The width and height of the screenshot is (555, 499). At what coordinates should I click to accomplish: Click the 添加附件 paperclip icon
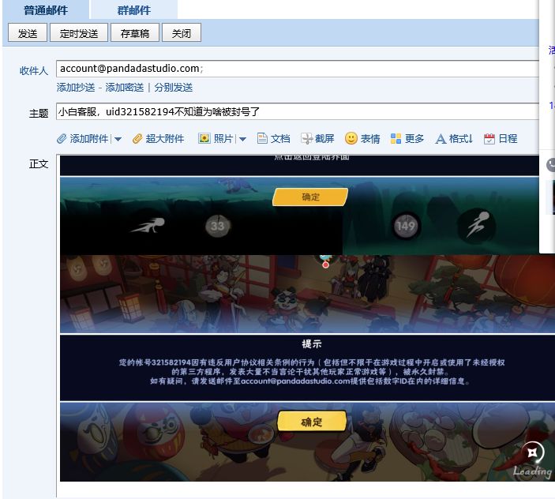(62, 139)
